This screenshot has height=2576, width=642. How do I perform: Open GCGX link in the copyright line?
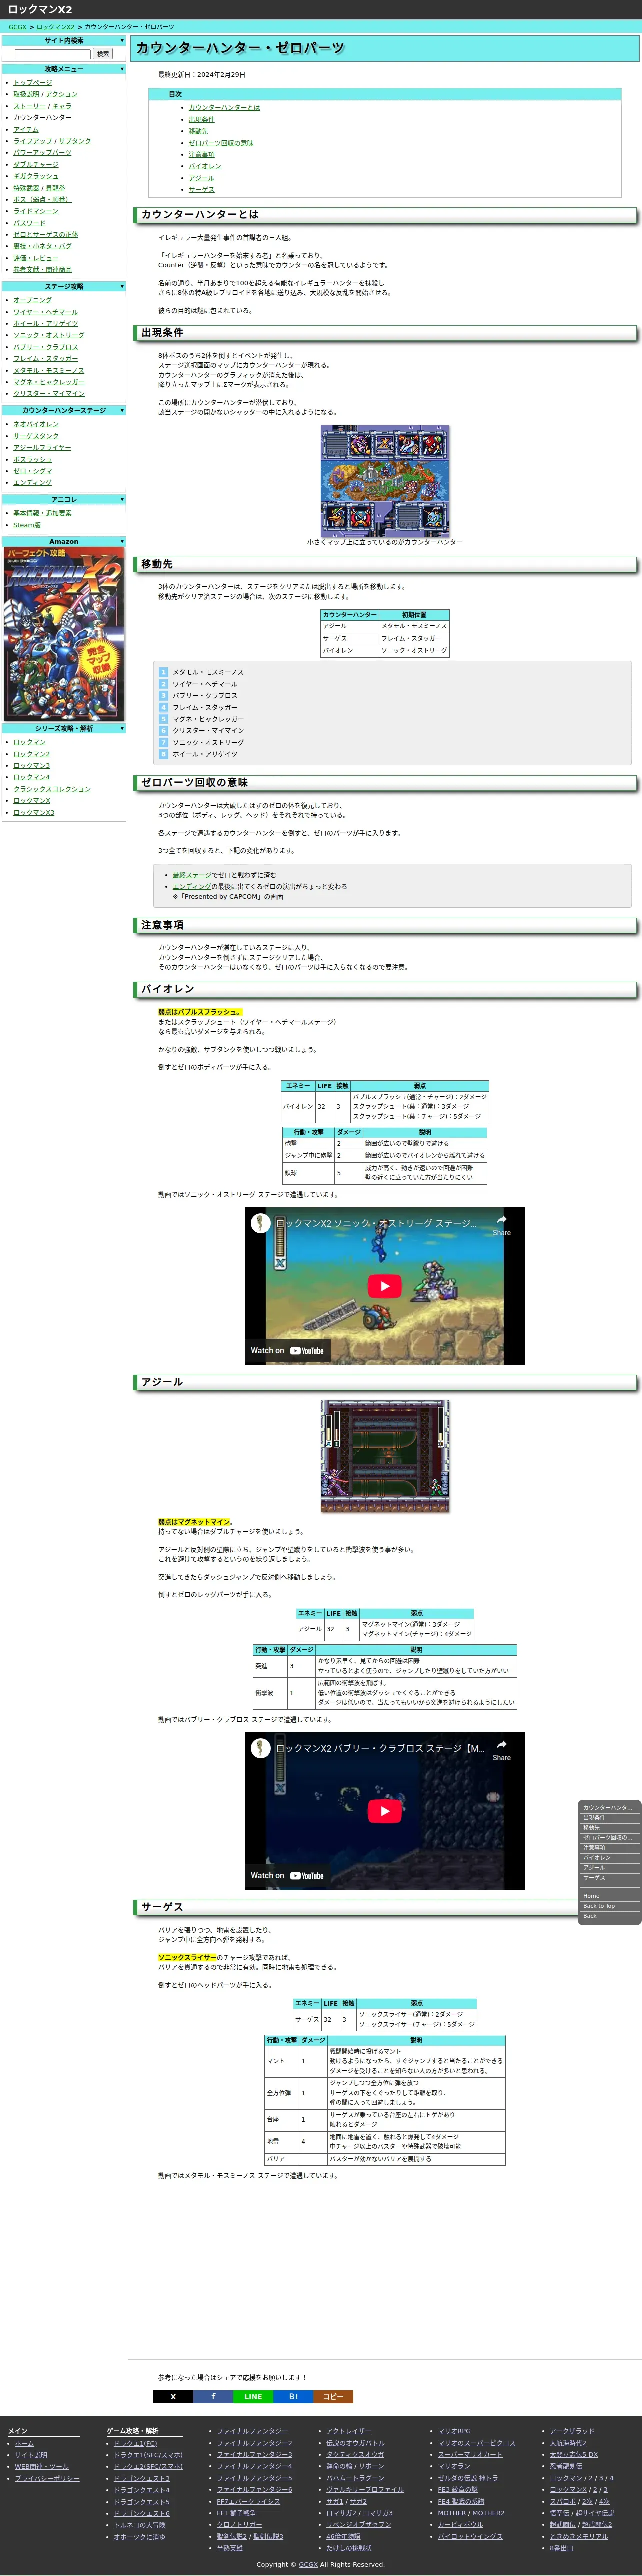pyautogui.click(x=308, y=2565)
